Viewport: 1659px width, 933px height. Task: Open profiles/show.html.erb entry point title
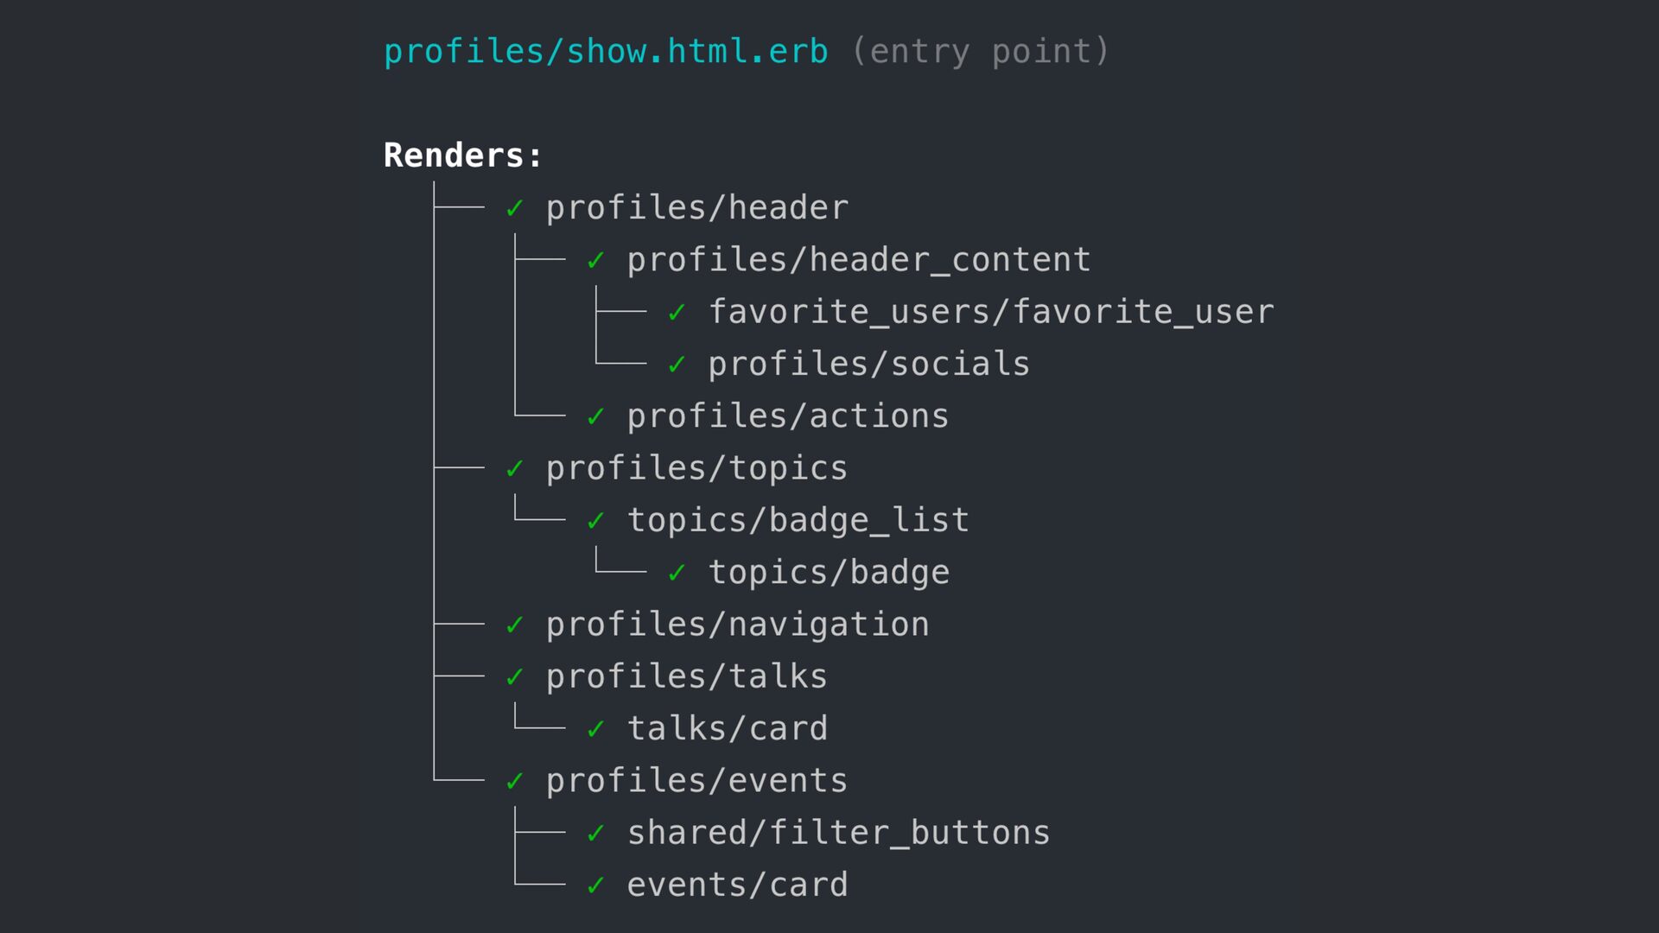(x=606, y=52)
